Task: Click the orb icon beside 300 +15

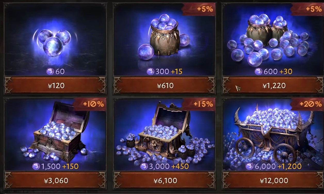Action: coord(150,71)
